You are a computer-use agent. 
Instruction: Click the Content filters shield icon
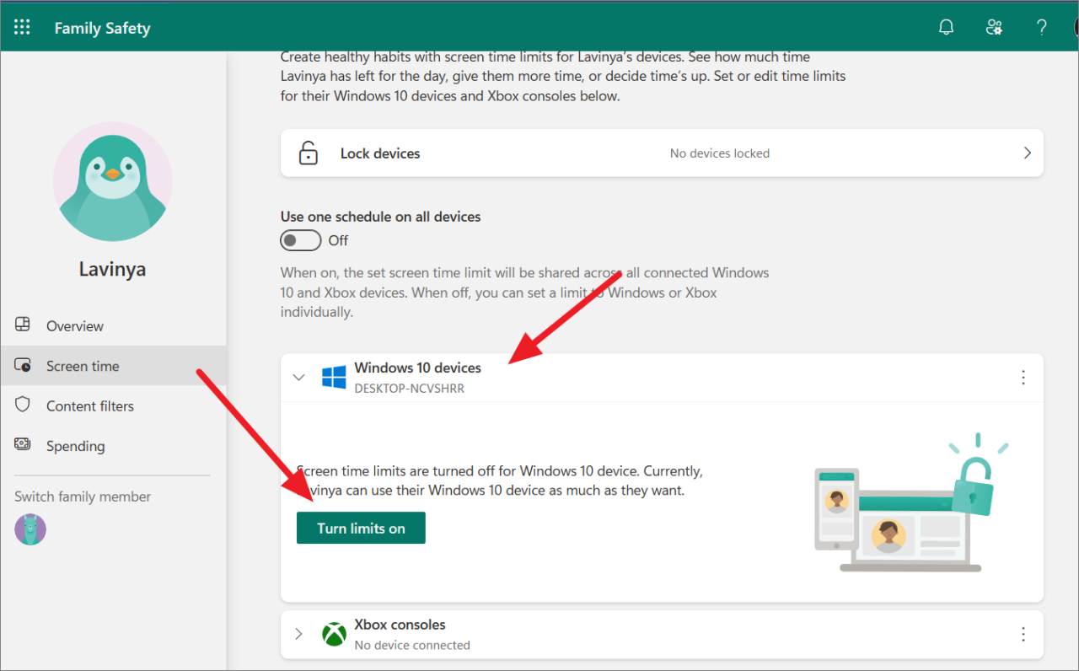click(23, 405)
